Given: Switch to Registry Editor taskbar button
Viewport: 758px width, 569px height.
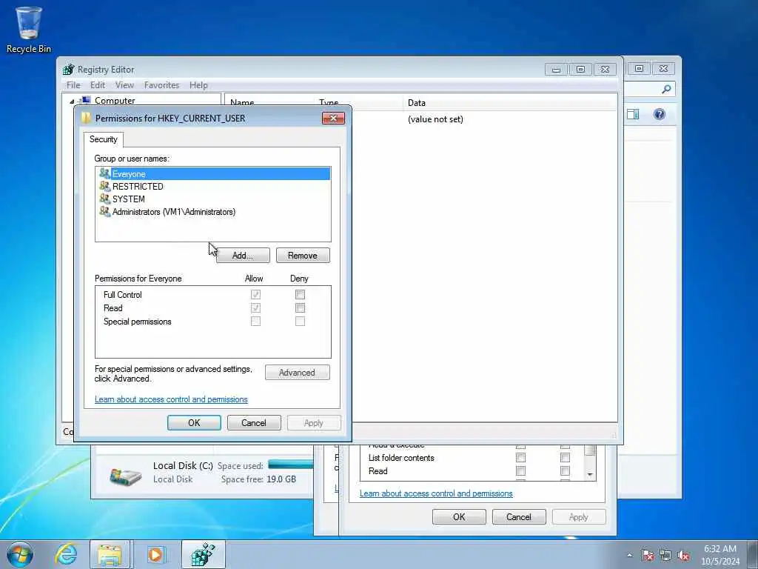Looking at the screenshot, I should coord(203,554).
